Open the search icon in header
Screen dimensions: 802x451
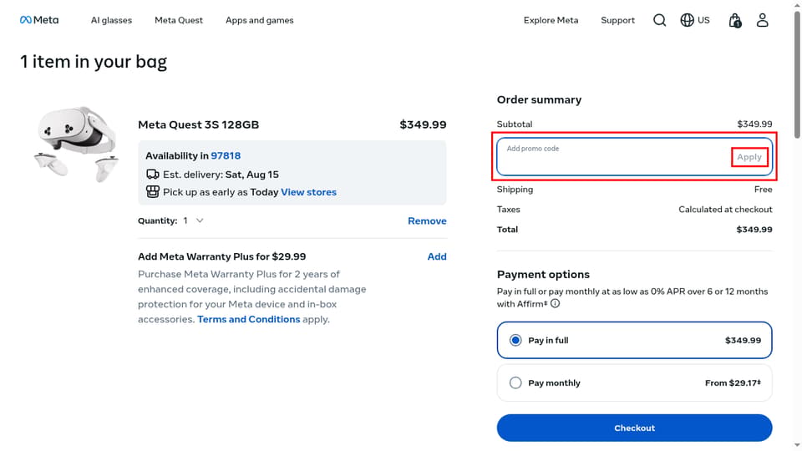click(x=659, y=20)
